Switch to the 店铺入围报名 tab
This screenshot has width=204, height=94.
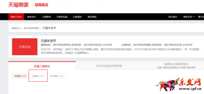click(x=42, y=66)
